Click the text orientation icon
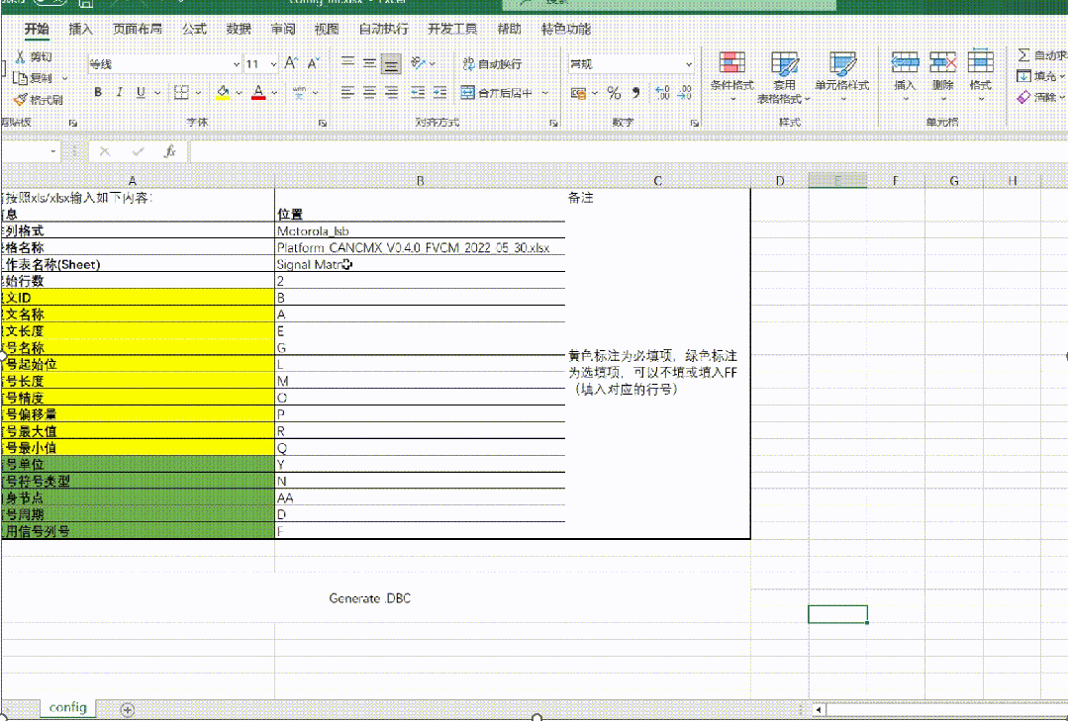The image size is (1068, 721). point(419,63)
